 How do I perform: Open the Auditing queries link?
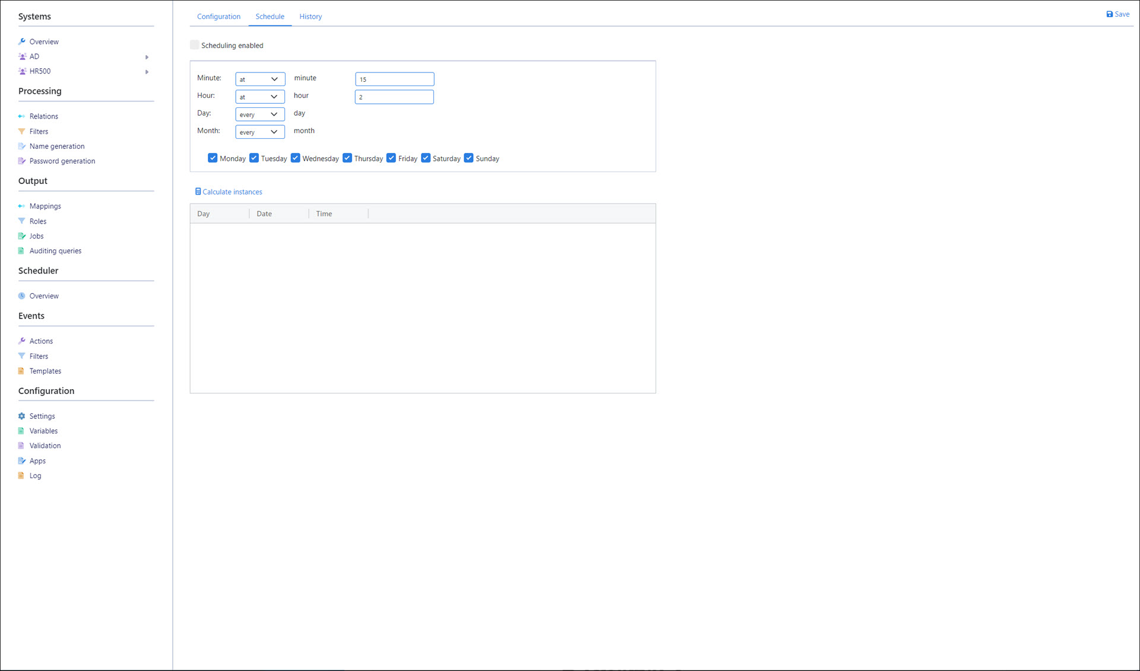pyautogui.click(x=55, y=251)
